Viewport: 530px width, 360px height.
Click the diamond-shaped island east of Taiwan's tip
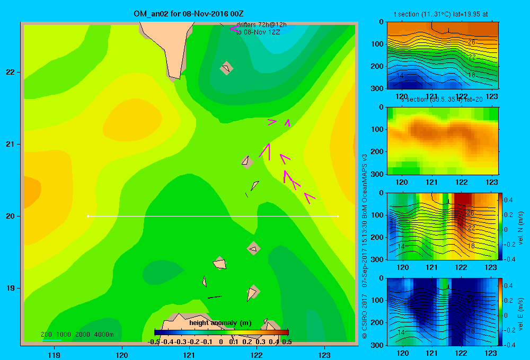tap(226, 68)
